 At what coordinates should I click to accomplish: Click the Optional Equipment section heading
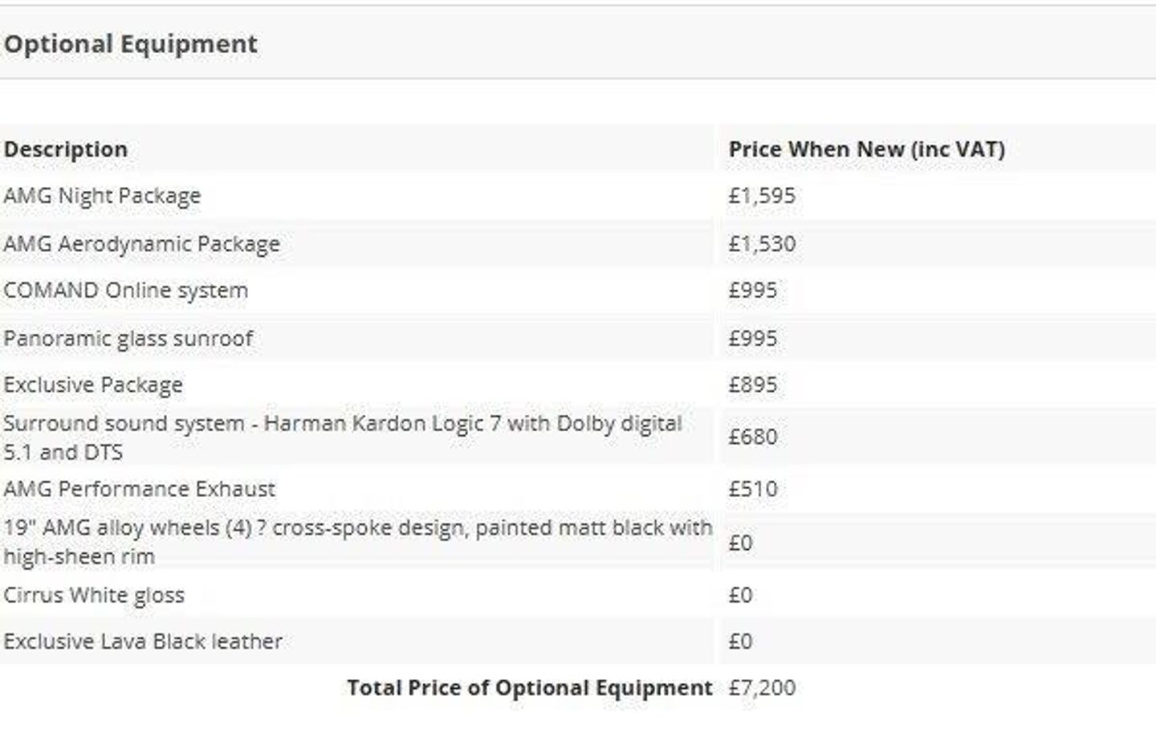coord(131,44)
